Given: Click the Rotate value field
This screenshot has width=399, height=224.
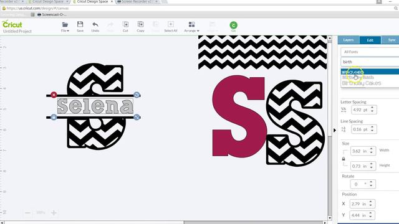Looking at the screenshot, I should [x=359, y=184].
